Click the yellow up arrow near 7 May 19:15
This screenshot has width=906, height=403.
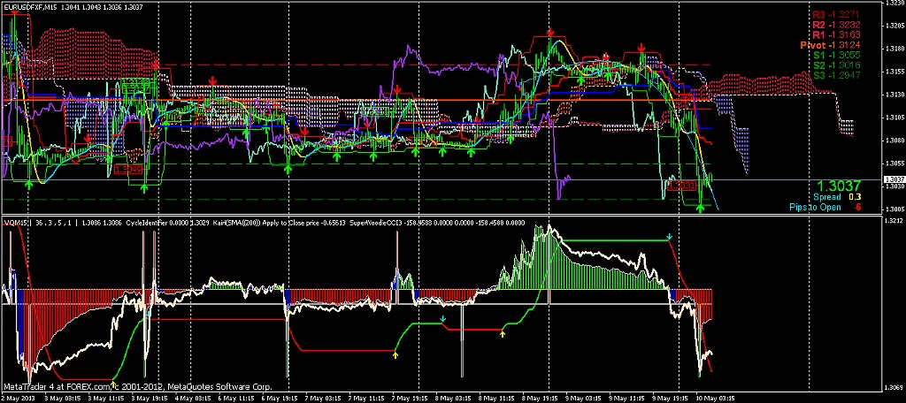pos(395,354)
